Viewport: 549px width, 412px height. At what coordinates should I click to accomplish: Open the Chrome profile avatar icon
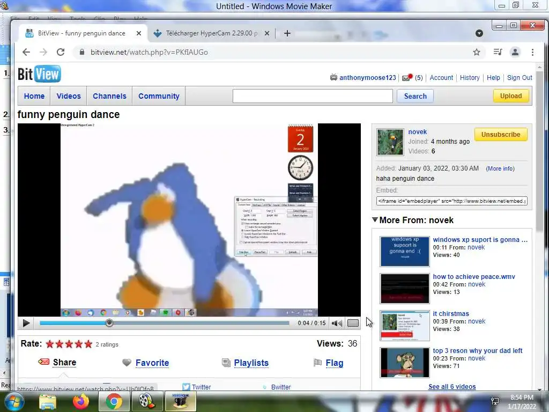pyautogui.click(x=515, y=52)
